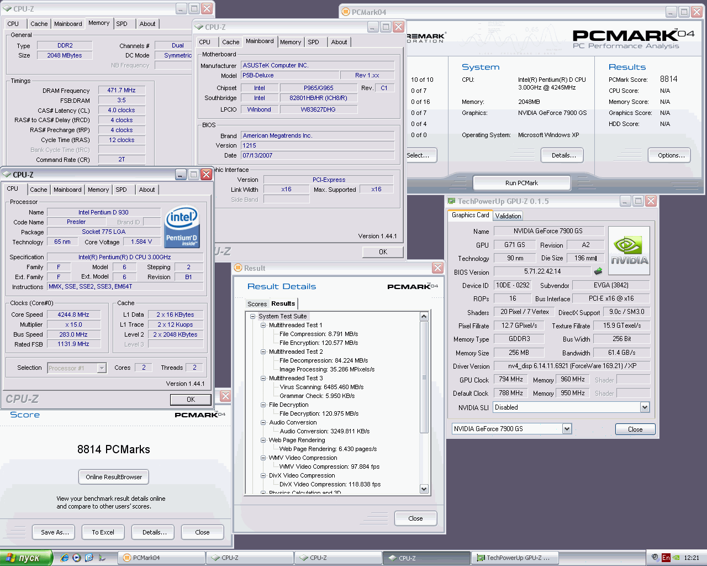Click OK in Mainboard CPU-Z window
The image size is (707, 566).
(x=383, y=252)
